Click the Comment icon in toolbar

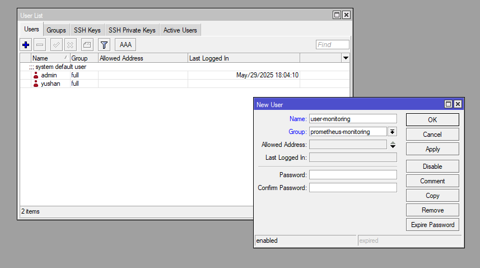coord(87,45)
